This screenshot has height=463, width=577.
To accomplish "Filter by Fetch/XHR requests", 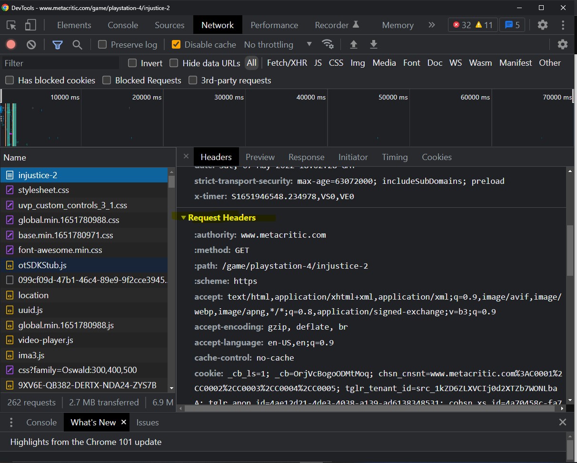I will (287, 63).
